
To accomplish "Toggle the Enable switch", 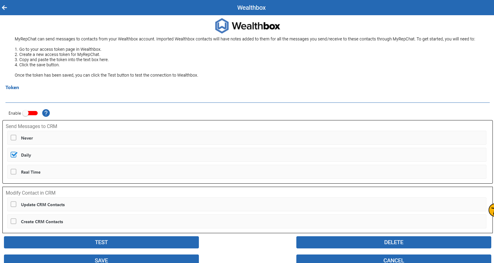I will point(30,113).
